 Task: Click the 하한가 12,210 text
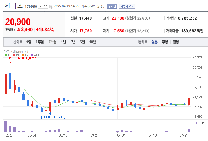click(x=137, y=31)
